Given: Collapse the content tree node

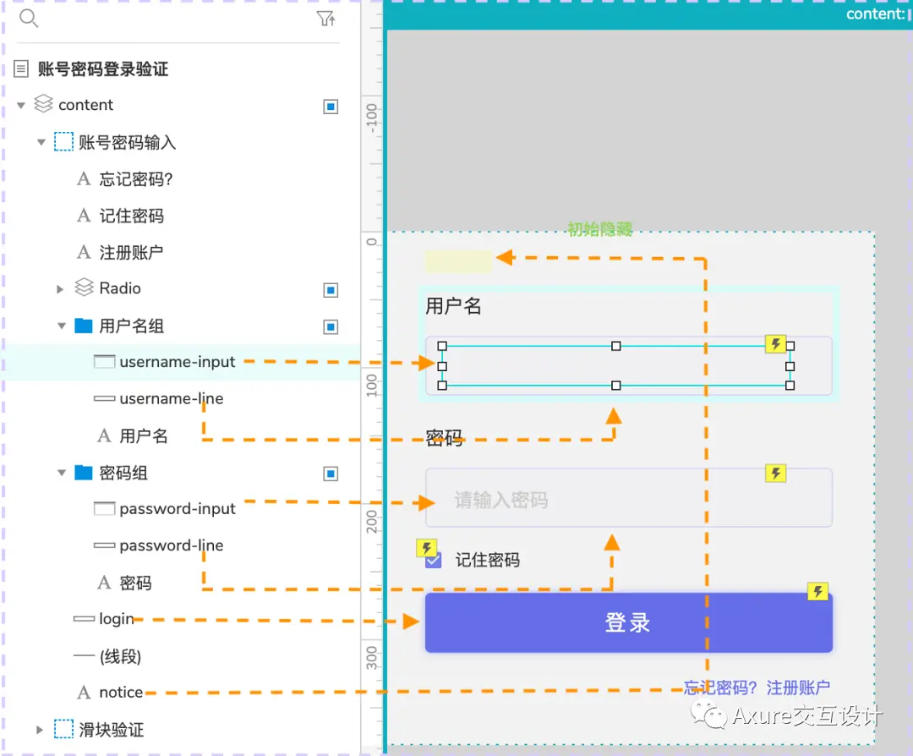Looking at the screenshot, I should coord(19,104).
